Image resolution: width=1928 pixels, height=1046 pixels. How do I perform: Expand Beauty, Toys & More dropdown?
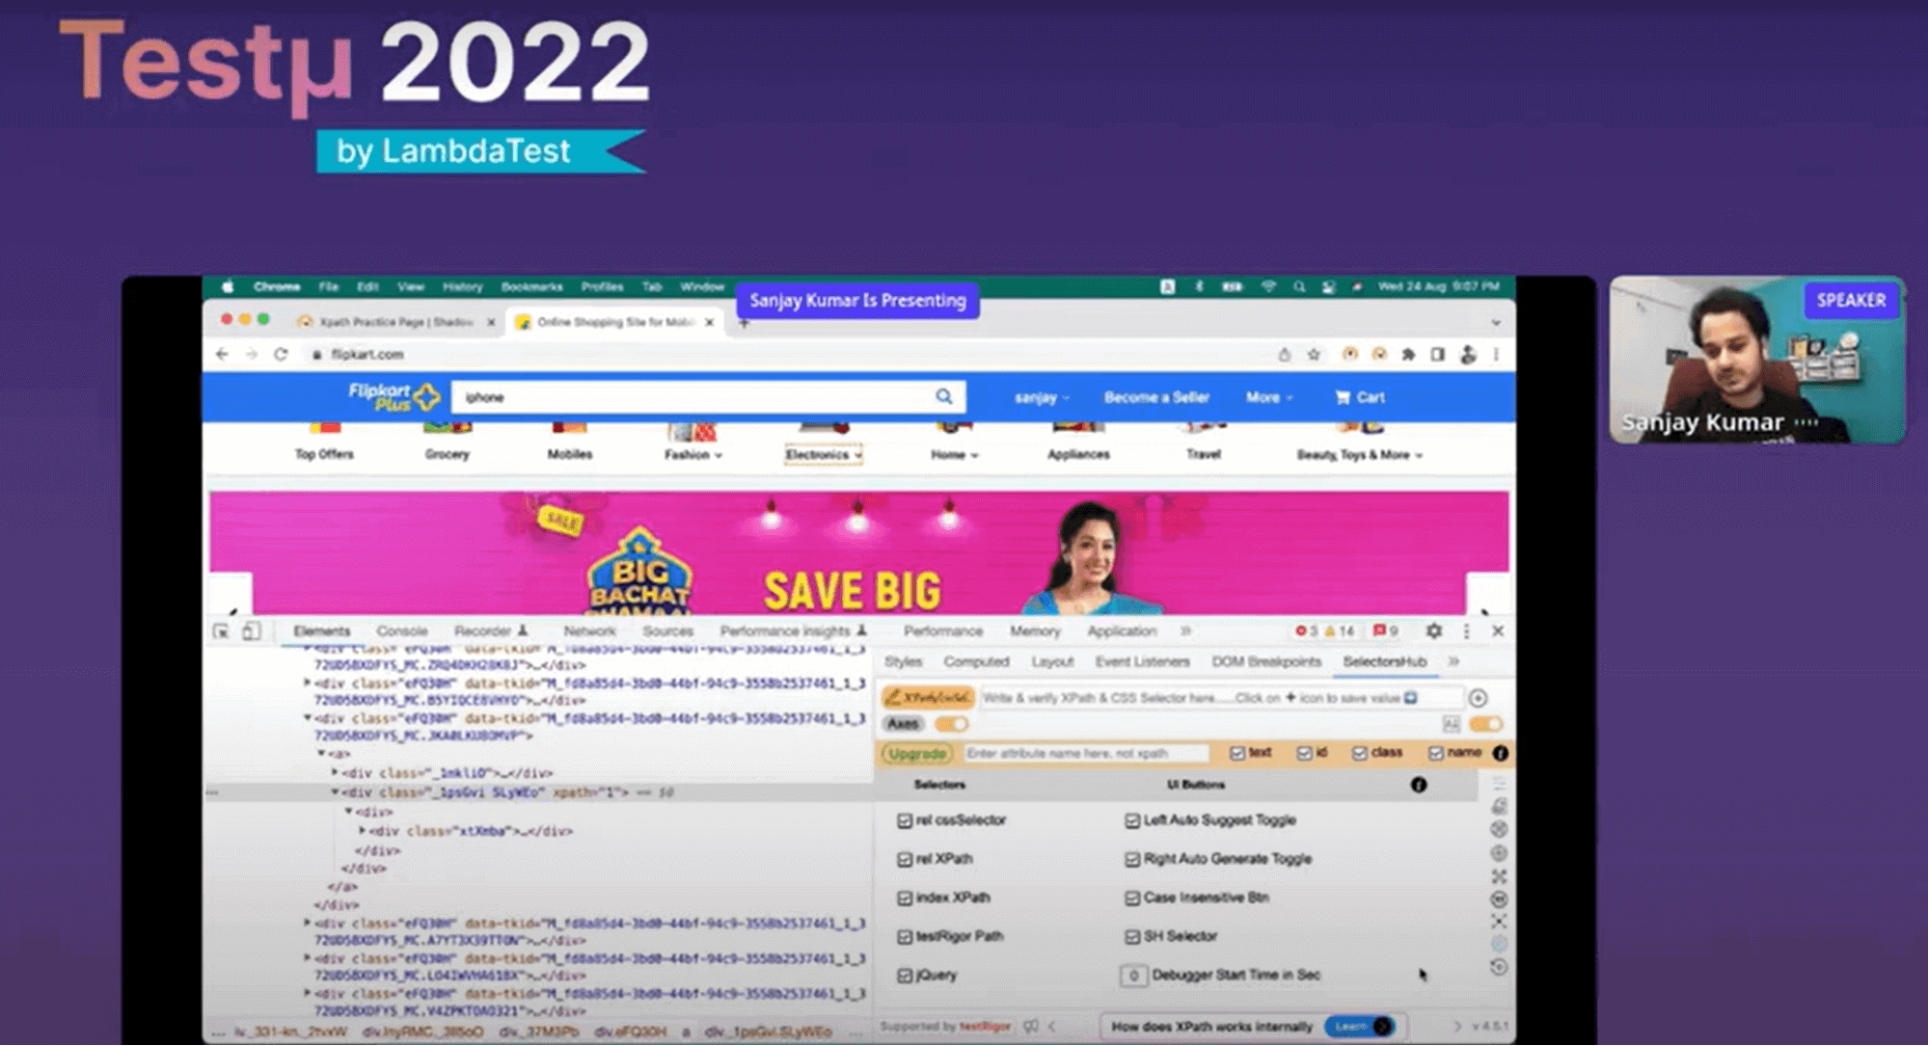click(1359, 454)
